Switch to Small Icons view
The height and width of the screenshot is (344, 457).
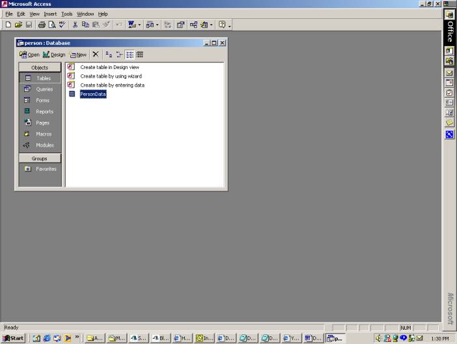click(x=120, y=54)
